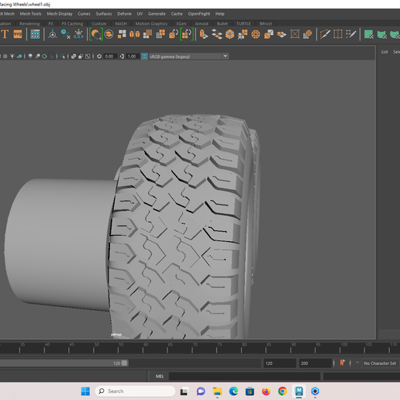Click the Retopologize icon in green brackets
400x400 pixels.
pos(187,34)
